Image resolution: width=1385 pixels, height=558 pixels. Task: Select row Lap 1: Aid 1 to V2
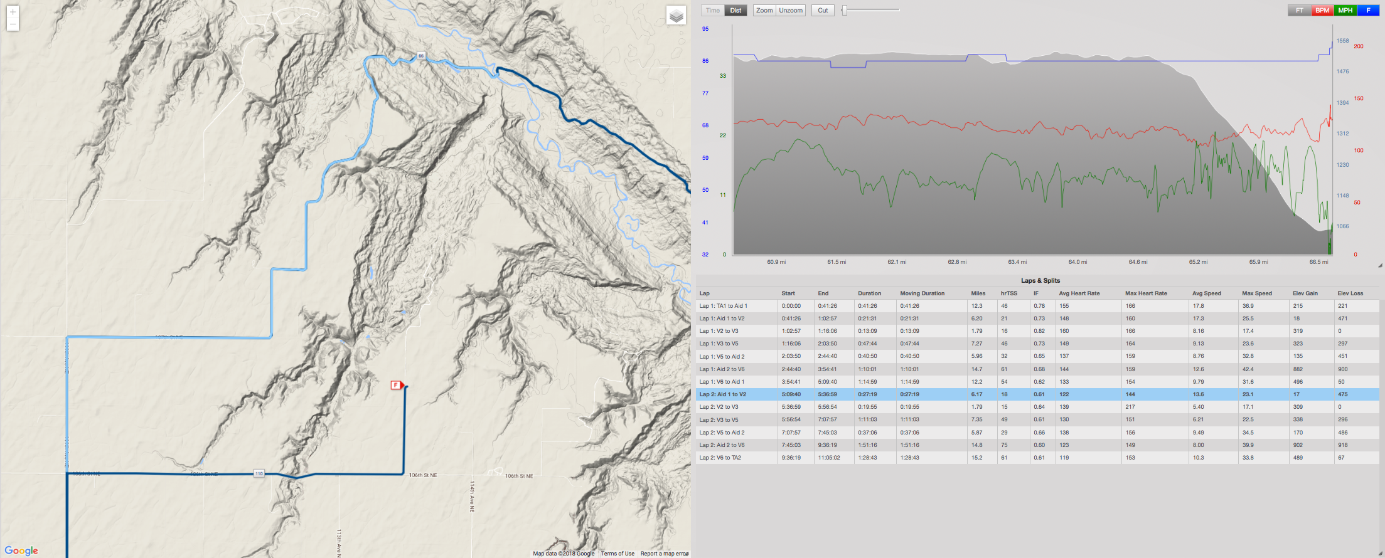tap(1037, 318)
